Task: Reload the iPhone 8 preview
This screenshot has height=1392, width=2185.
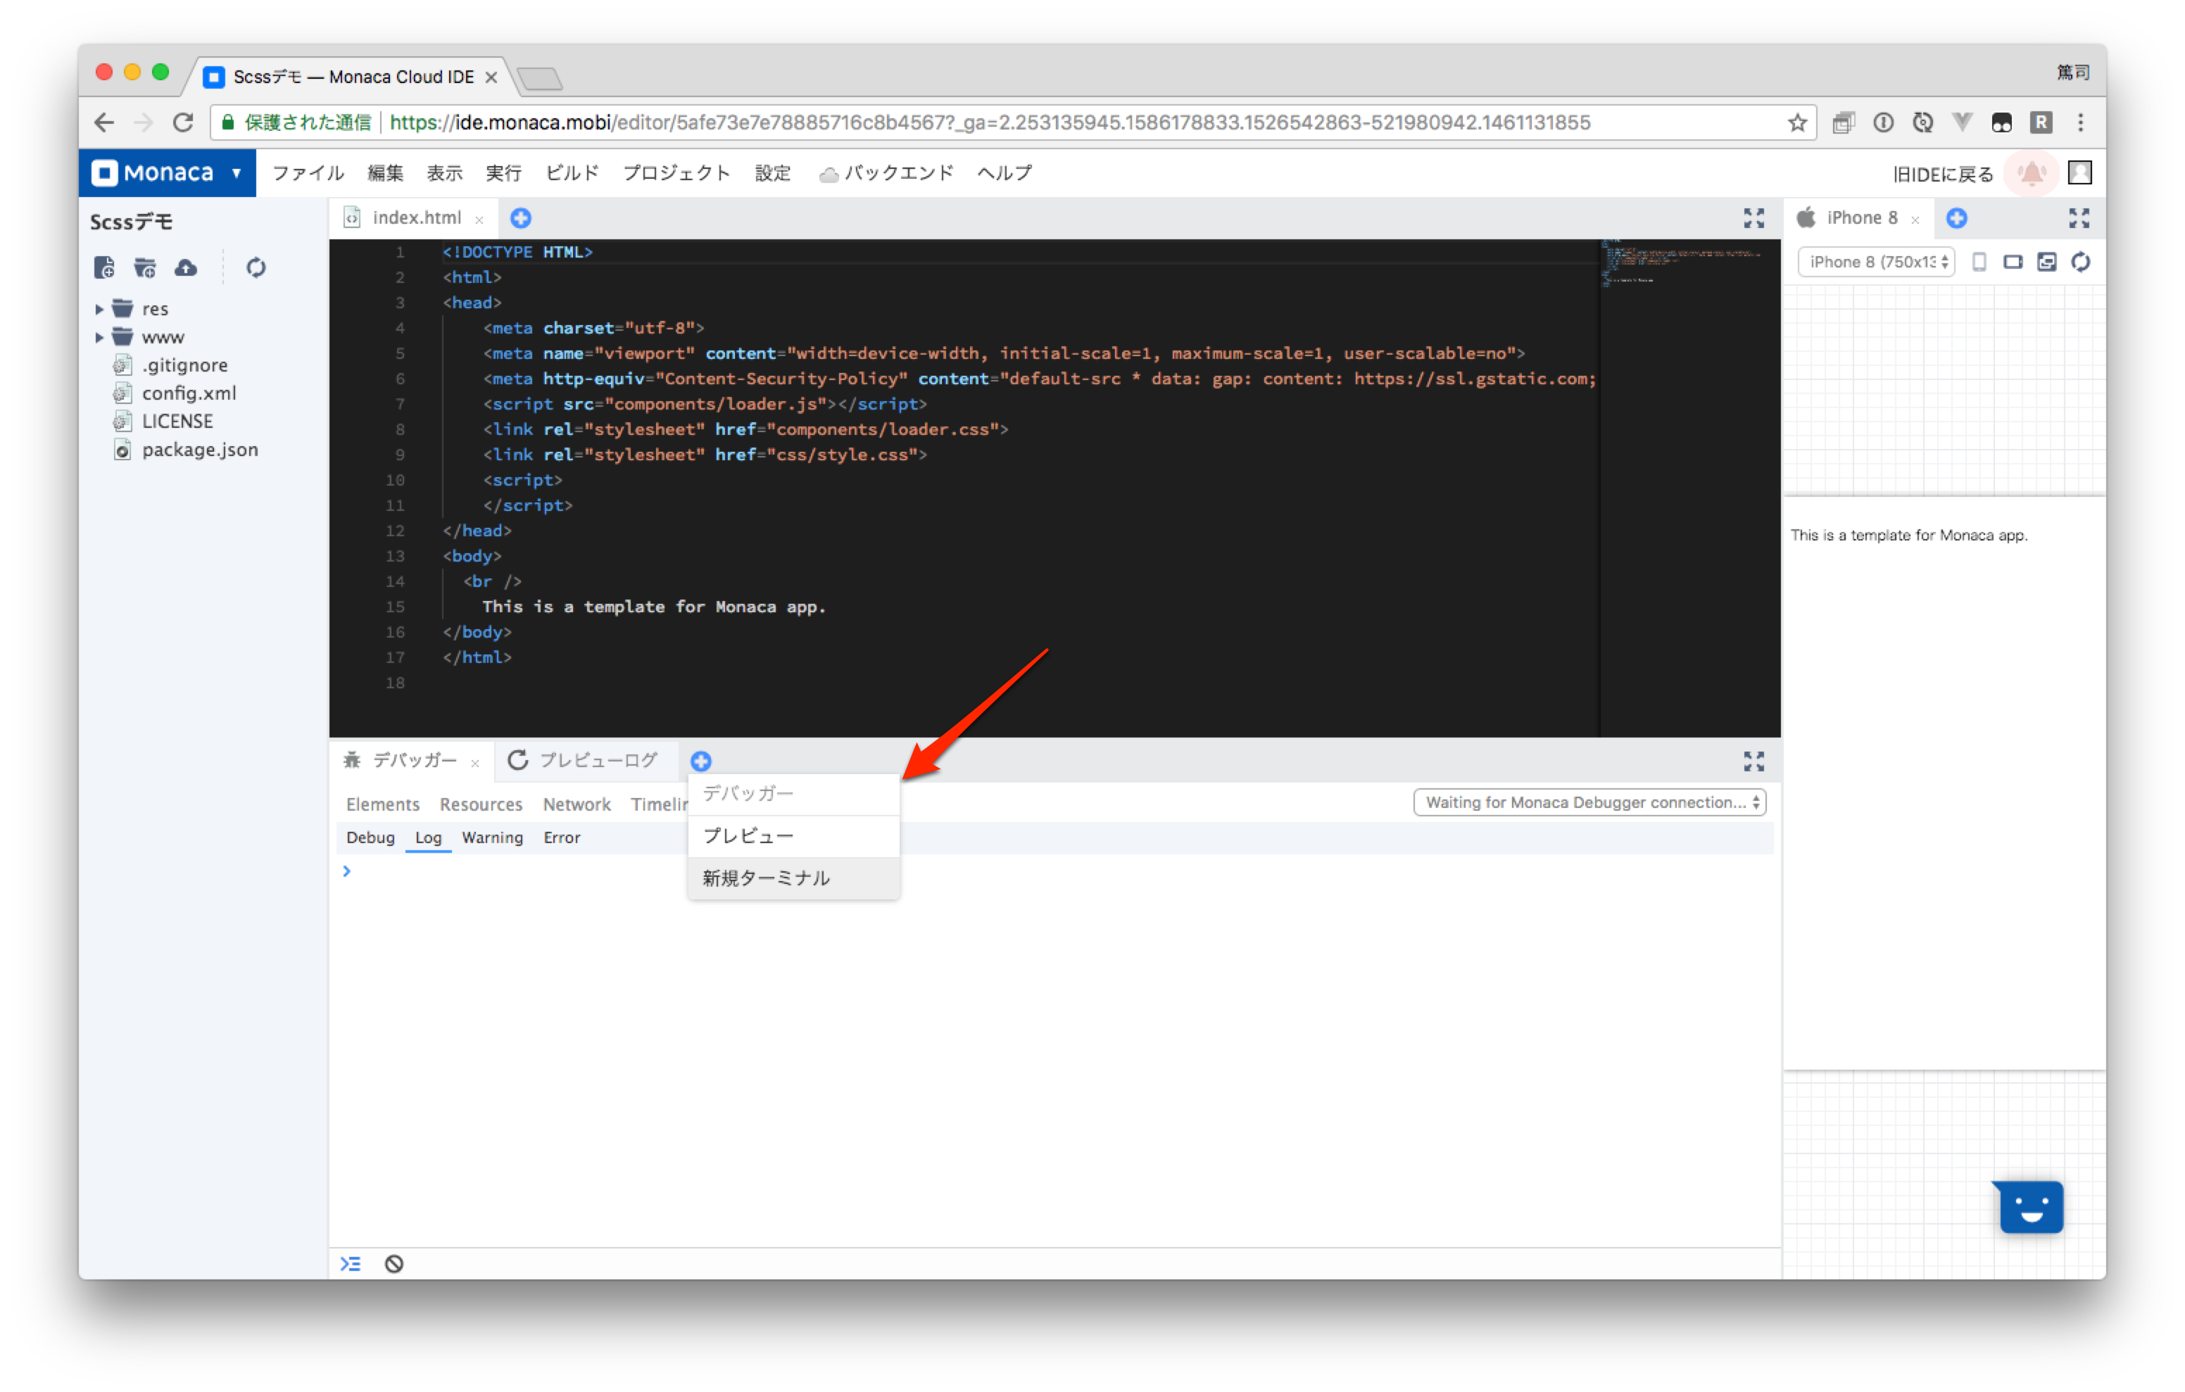Action: point(2081,262)
